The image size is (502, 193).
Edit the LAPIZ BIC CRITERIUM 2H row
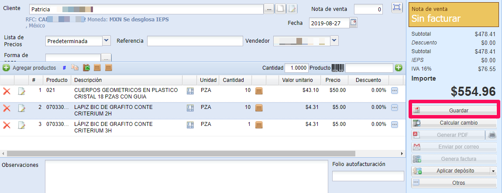coord(22,108)
